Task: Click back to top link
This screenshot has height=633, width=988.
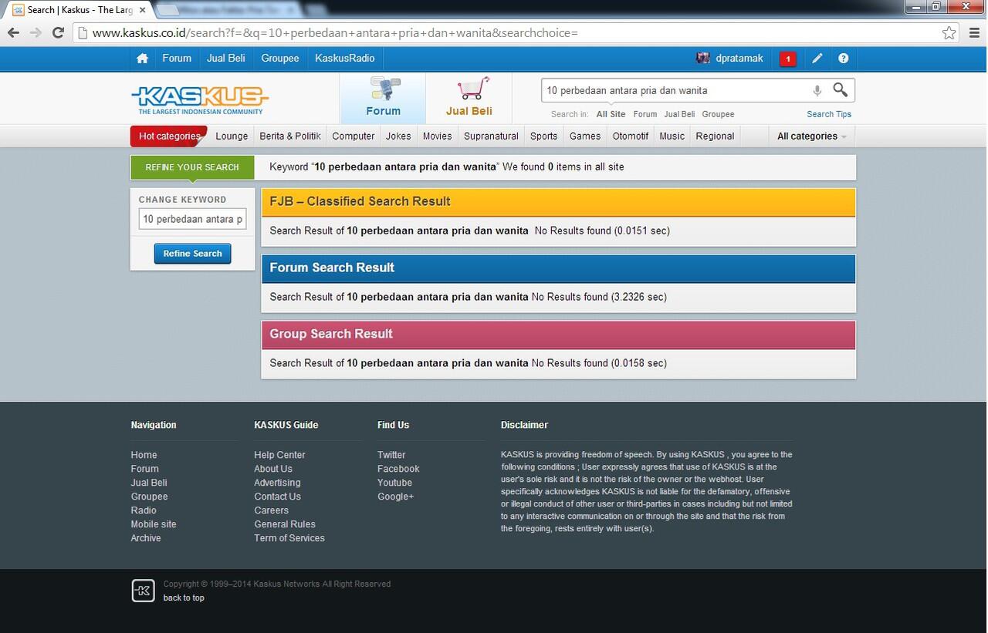Action: pyautogui.click(x=184, y=598)
